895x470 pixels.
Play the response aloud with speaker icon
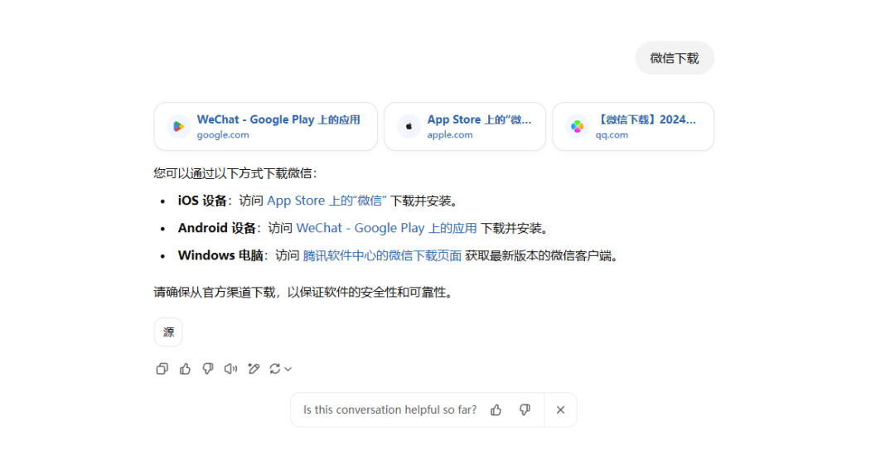pos(231,369)
